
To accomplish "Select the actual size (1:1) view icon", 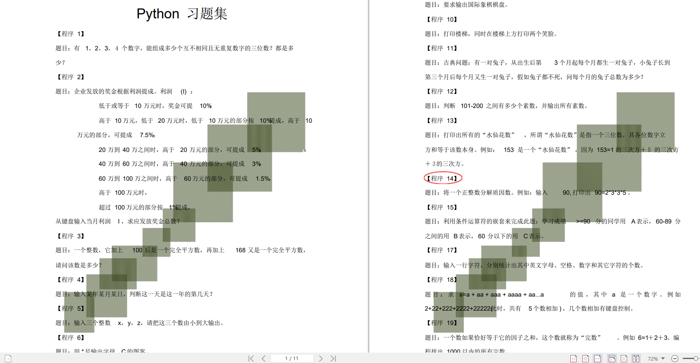I will pyautogui.click(x=574, y=358).
